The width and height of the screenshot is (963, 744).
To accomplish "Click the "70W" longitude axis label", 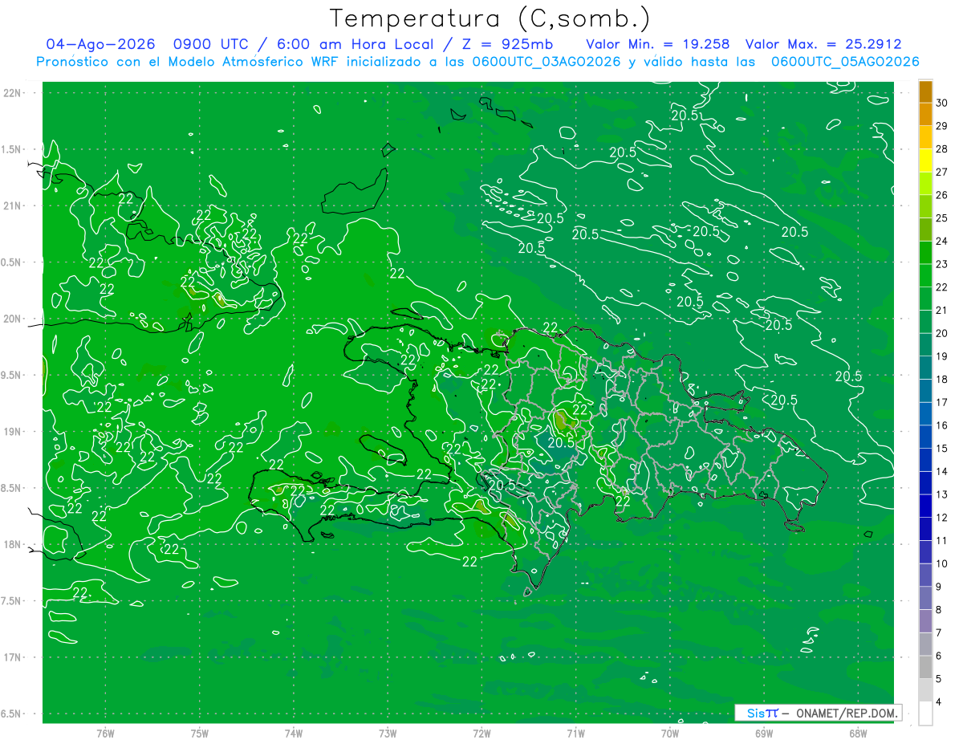I will (670, 733).
